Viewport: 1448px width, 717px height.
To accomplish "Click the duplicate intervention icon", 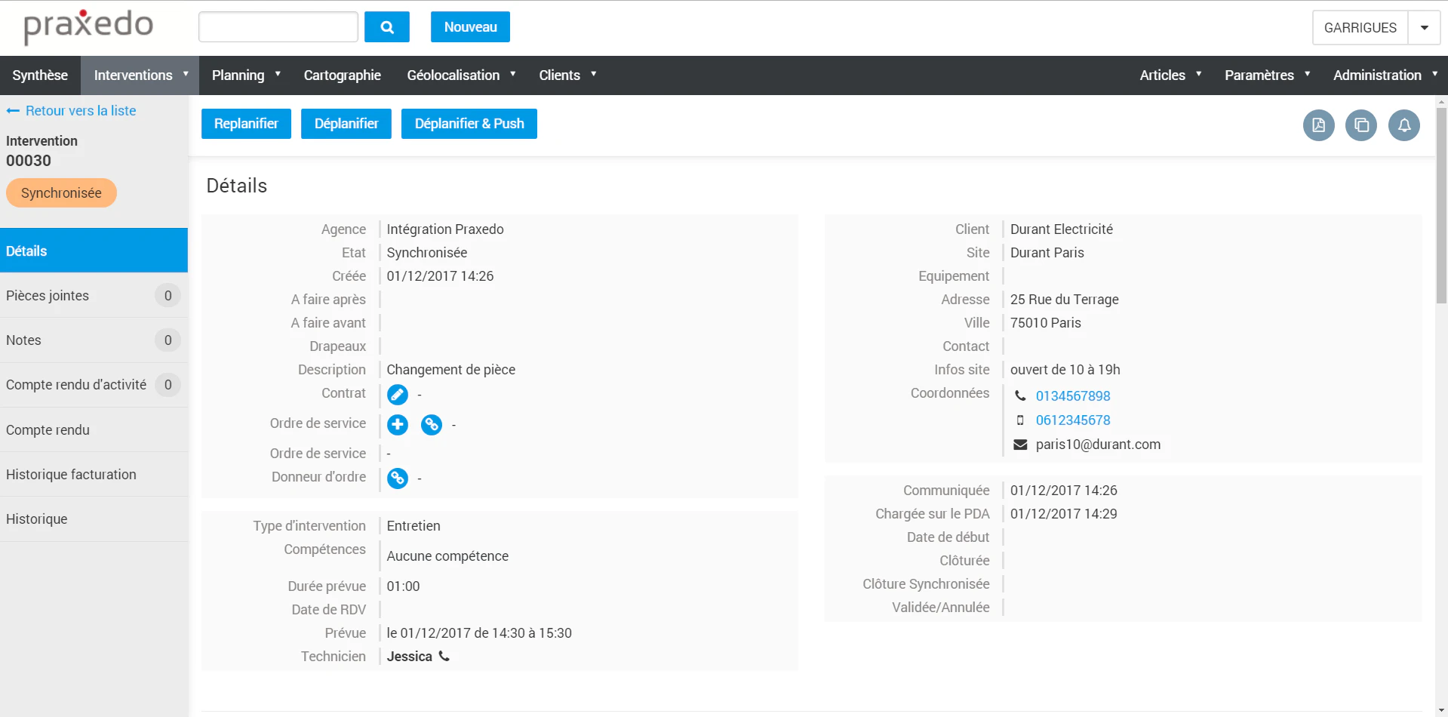I will pyautogui.click(x=1361, y=125).
